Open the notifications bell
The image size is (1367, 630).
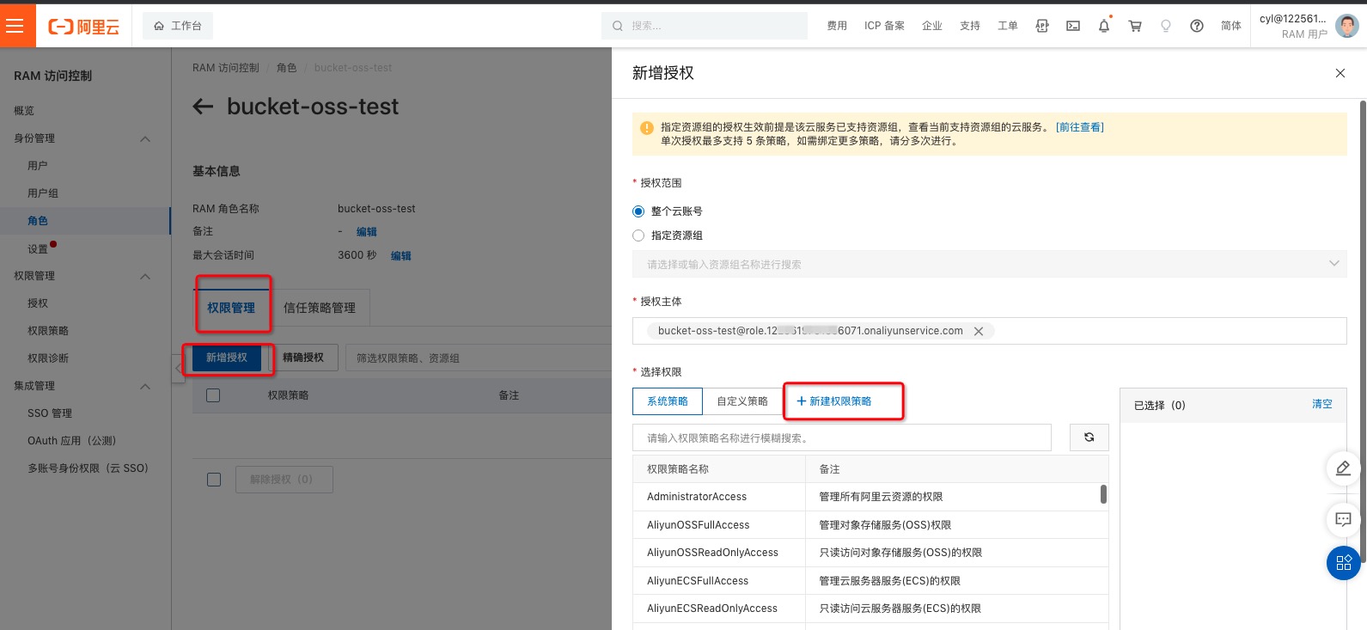pos(1104,26)
